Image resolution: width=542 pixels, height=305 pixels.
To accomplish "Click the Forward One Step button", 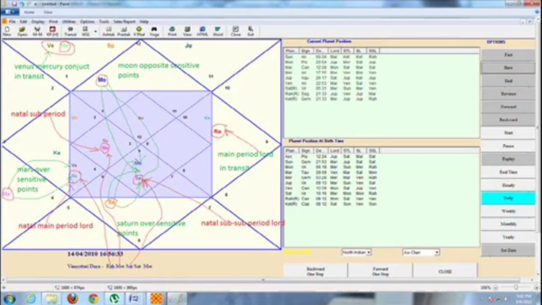I will tap(380, 271).
